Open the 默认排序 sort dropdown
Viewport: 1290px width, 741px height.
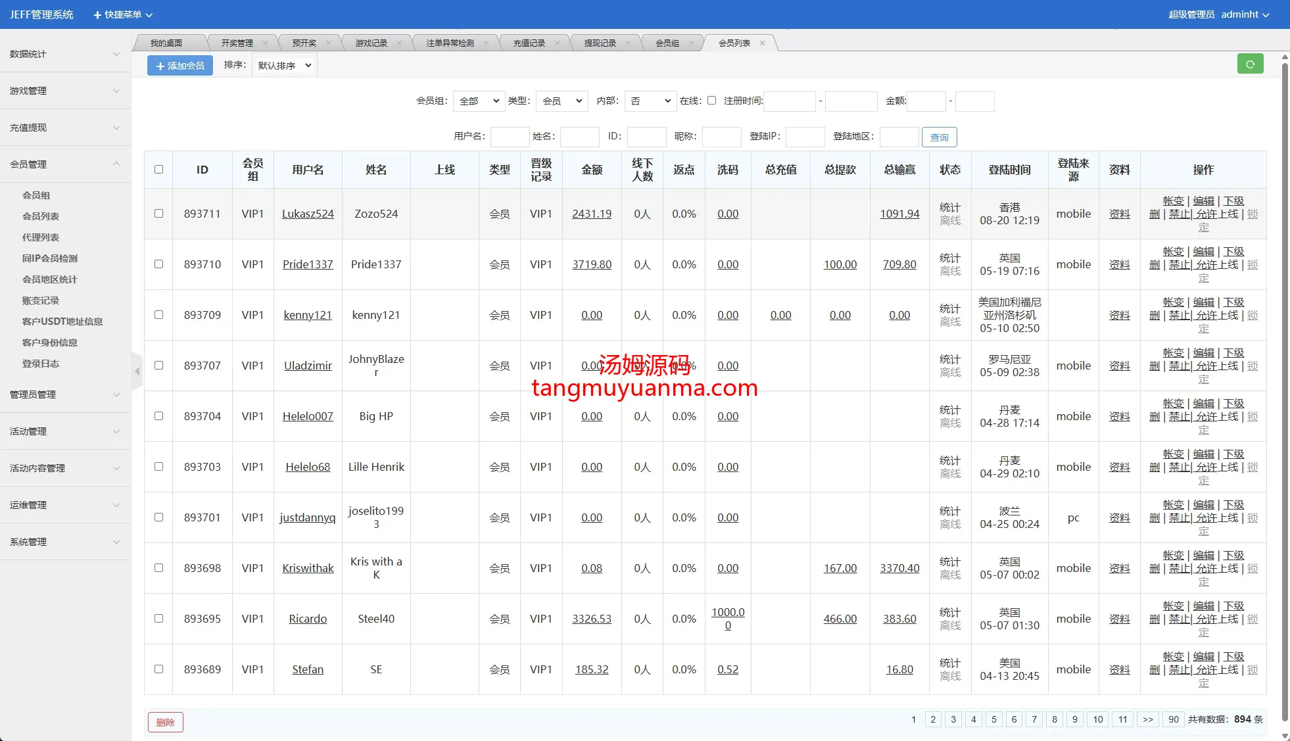pyautogui.click(x=284, y=66)
